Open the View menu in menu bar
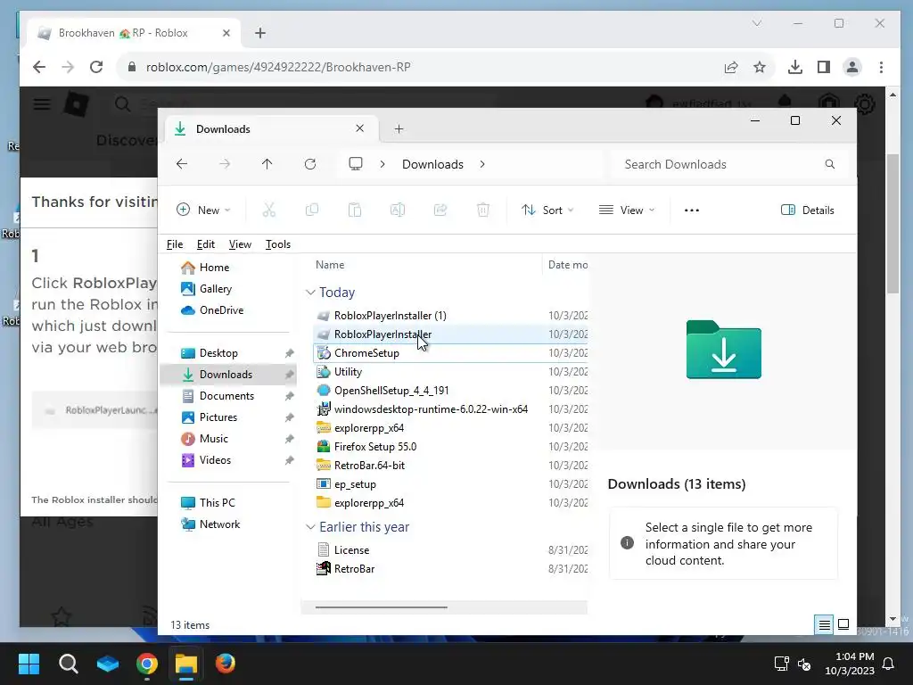Screen dimensions: 913x685 pos(240,244)
